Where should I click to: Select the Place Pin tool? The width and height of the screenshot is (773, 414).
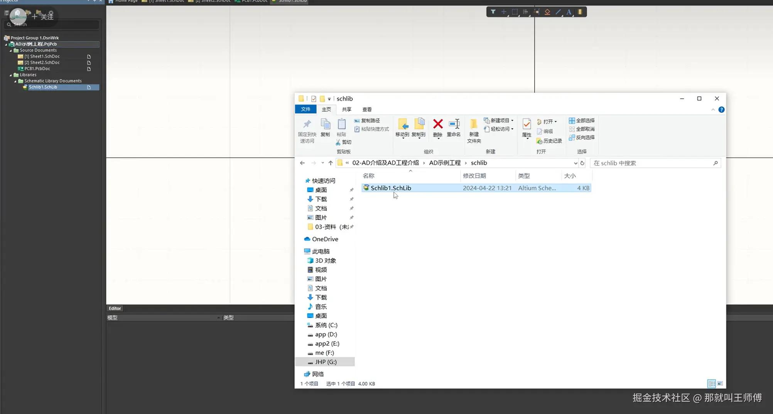click(537, 12)
